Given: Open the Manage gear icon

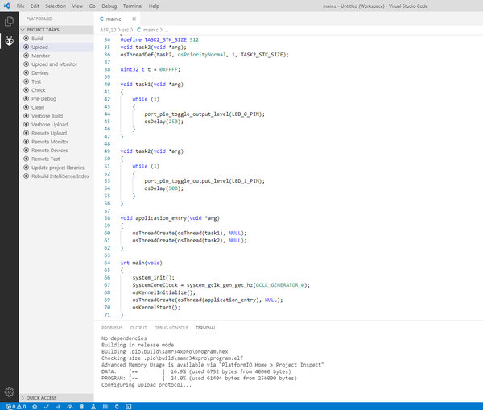Looking at the screenshot, I should (9, 391).
